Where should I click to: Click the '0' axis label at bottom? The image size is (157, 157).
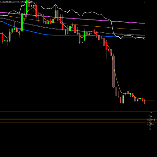(150, 129)
